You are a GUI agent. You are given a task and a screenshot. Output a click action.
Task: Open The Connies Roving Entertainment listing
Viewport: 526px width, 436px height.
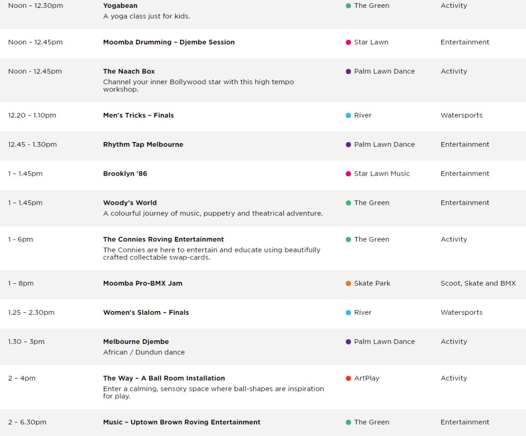coord(163,239)
